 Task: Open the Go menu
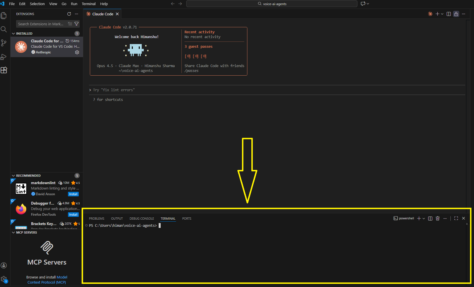click(64, 4)
